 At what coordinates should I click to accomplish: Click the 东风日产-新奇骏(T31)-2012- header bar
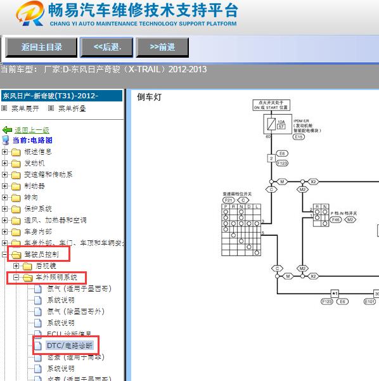[61, 96]
